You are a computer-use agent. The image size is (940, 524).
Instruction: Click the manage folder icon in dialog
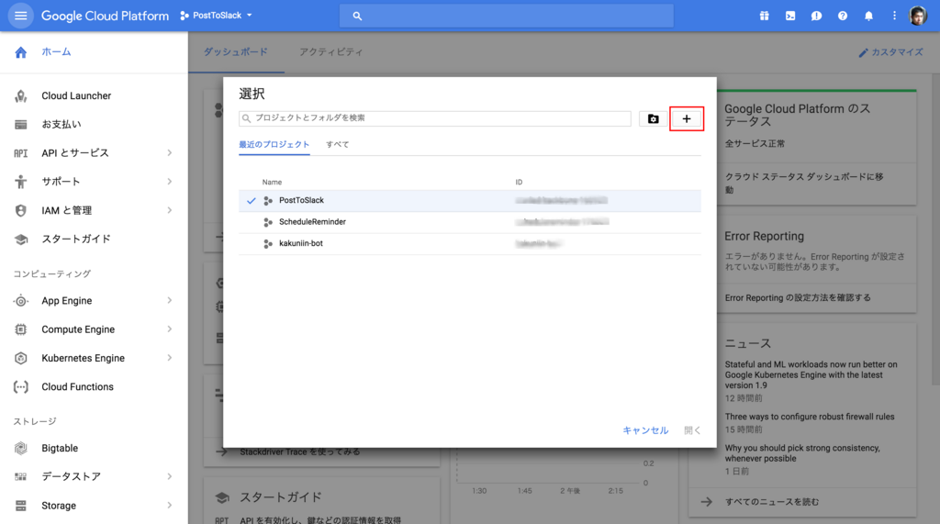pyautogui.click(x=653, y=118)
